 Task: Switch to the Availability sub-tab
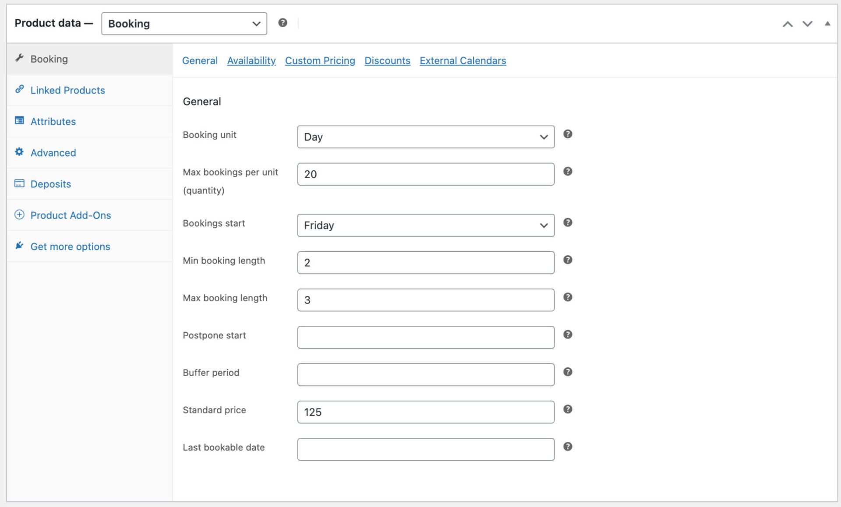[251, 60]
